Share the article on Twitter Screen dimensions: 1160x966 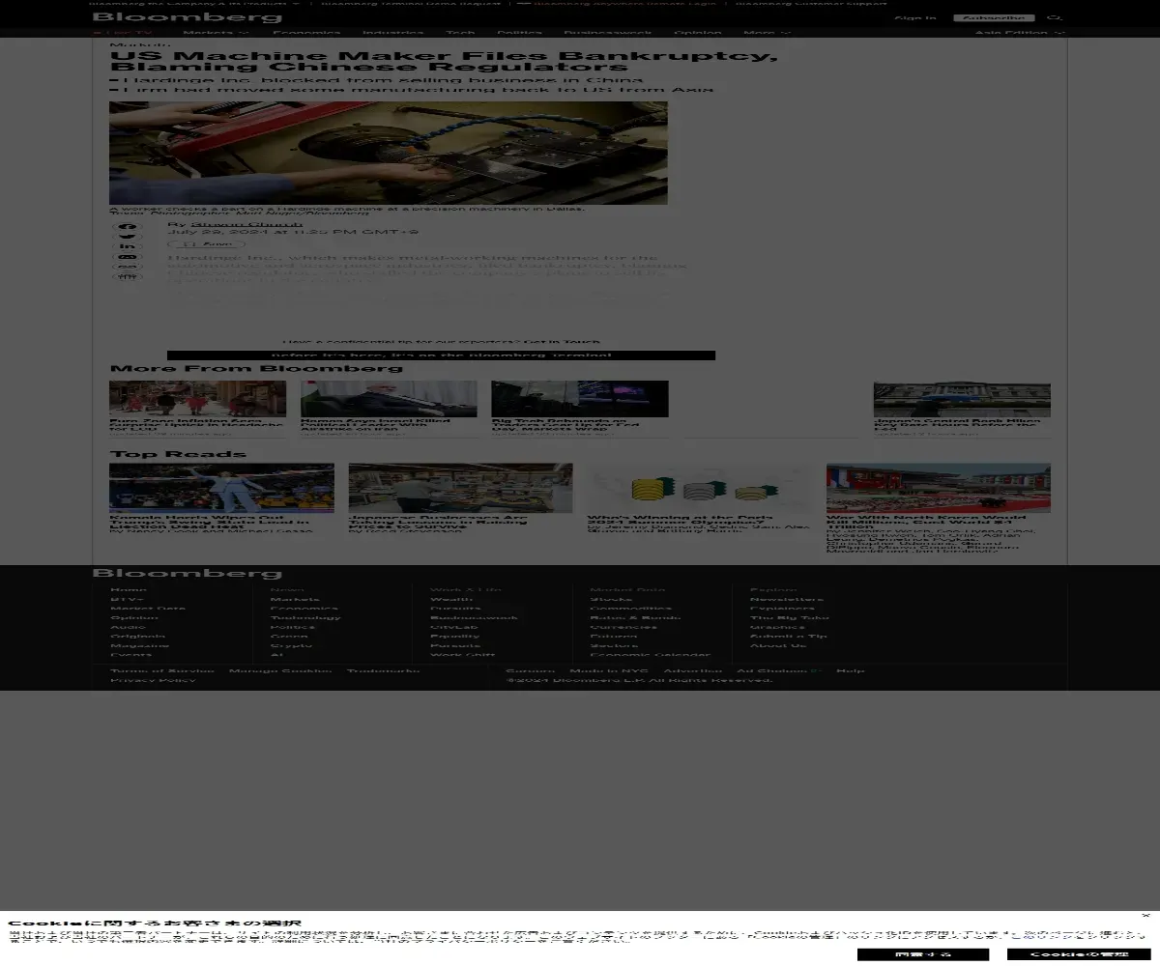click(x=128, y=237)
